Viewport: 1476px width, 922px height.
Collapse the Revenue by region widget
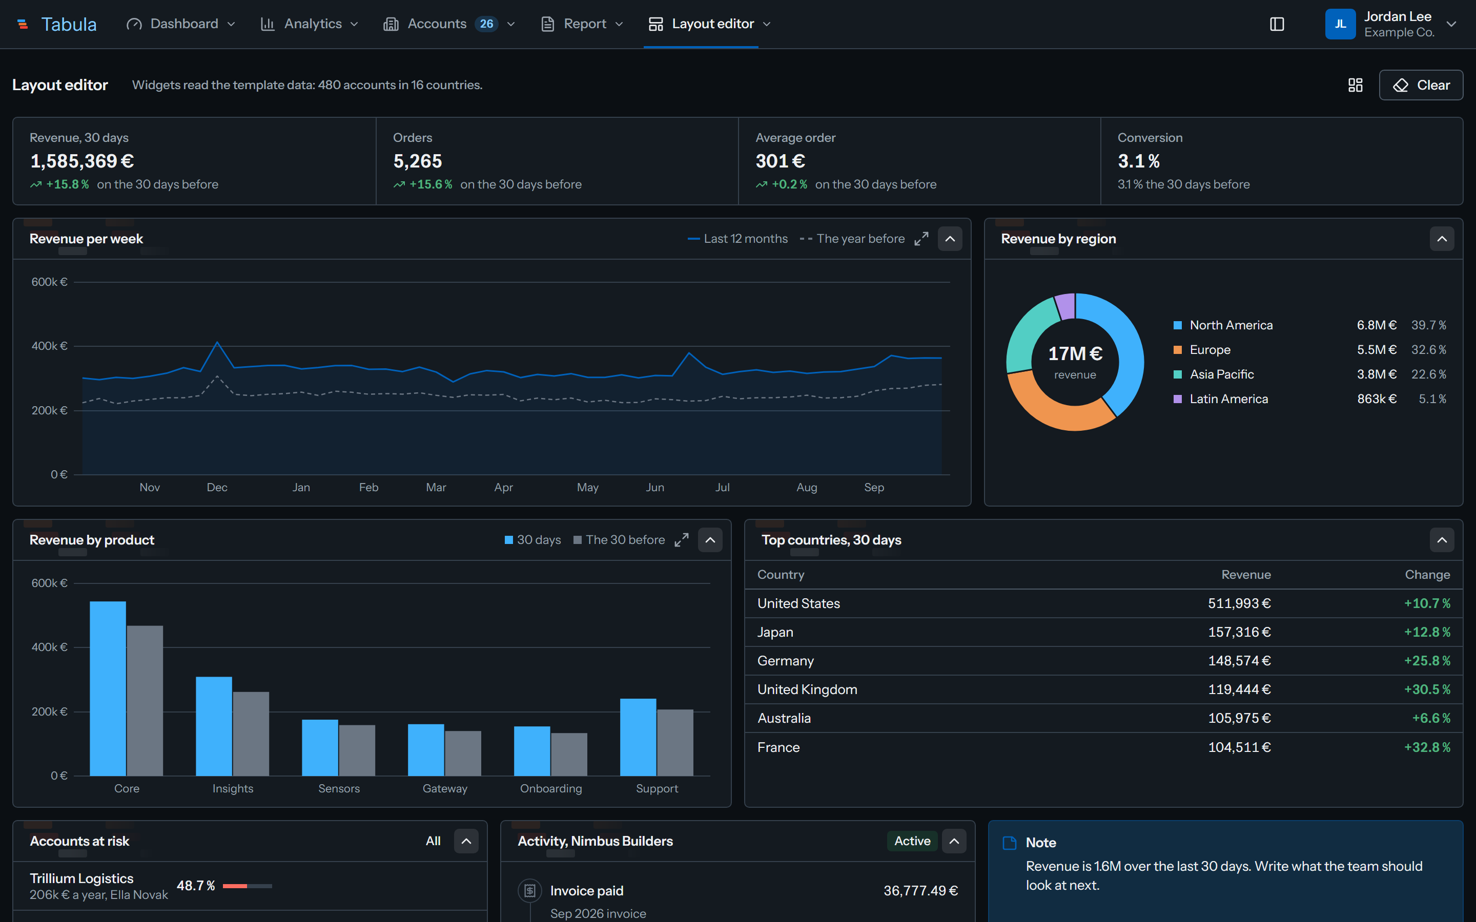coord(1441,238)
